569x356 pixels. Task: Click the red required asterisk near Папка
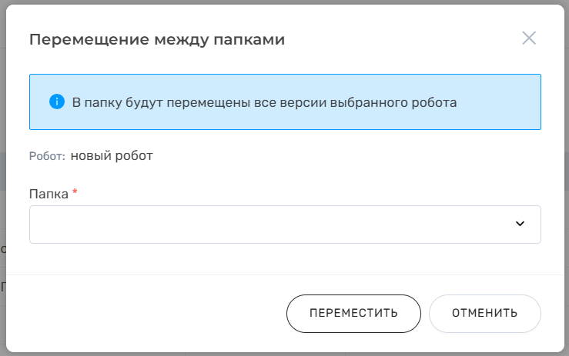pyautogui.click(x=75, y=193)
